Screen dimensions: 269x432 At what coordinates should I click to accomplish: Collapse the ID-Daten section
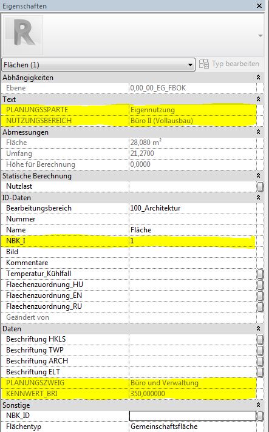[x=258, y=197]
